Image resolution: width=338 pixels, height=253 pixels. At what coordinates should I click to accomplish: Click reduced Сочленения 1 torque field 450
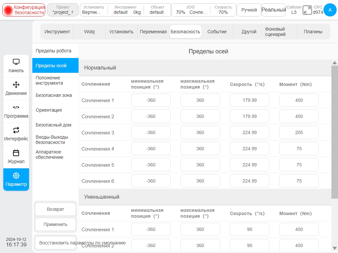[x=299, y=229]
